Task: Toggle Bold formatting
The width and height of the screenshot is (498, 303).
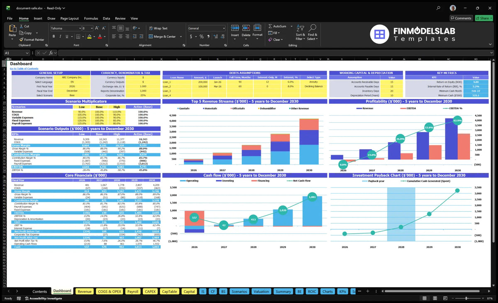Action: (x=54, y=37)
